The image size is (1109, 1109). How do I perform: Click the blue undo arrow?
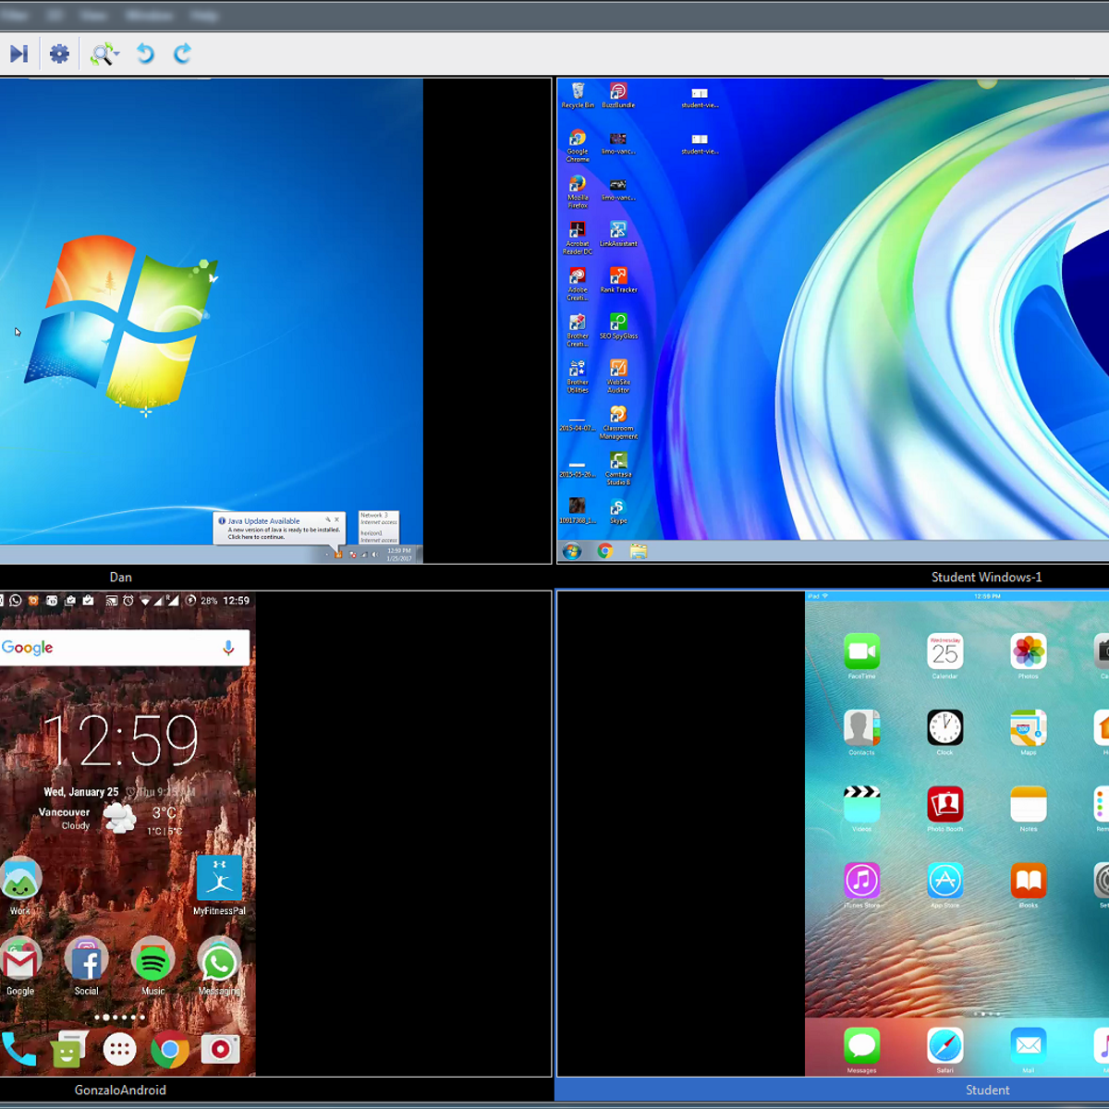click(145, 54)
